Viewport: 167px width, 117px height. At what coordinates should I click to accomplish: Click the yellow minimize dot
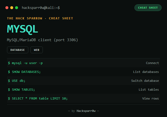tap(12, 8)
